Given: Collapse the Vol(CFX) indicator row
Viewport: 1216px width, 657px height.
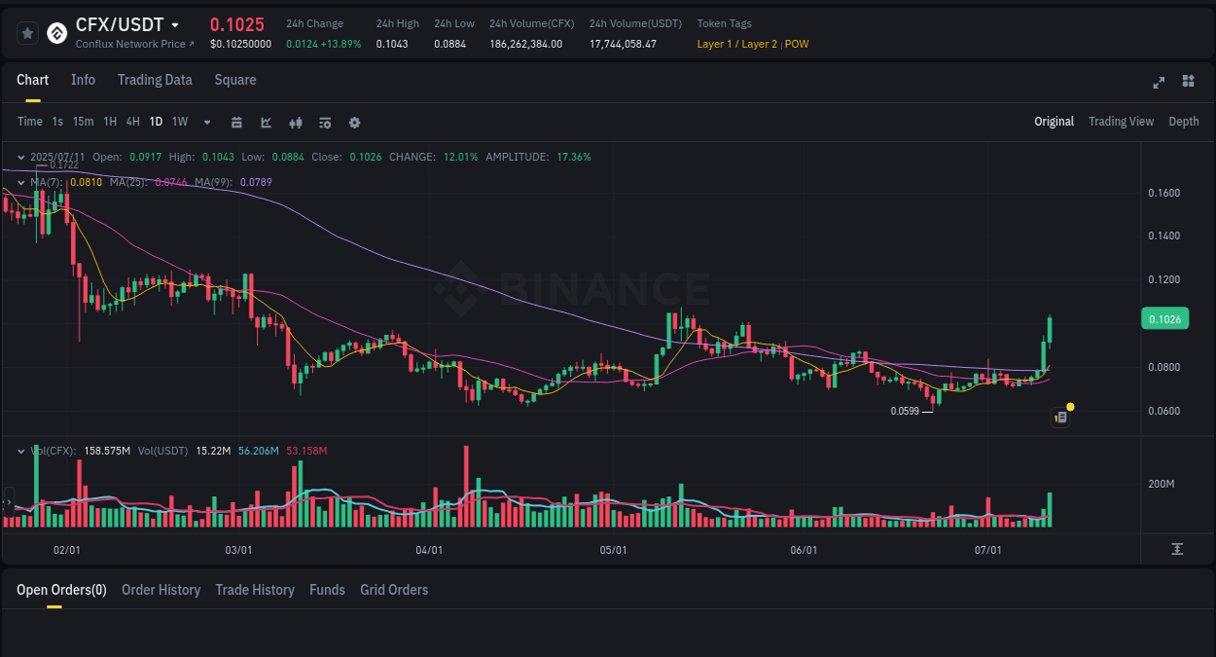Looking at the screenshot, I should click(x=20, y=451).
